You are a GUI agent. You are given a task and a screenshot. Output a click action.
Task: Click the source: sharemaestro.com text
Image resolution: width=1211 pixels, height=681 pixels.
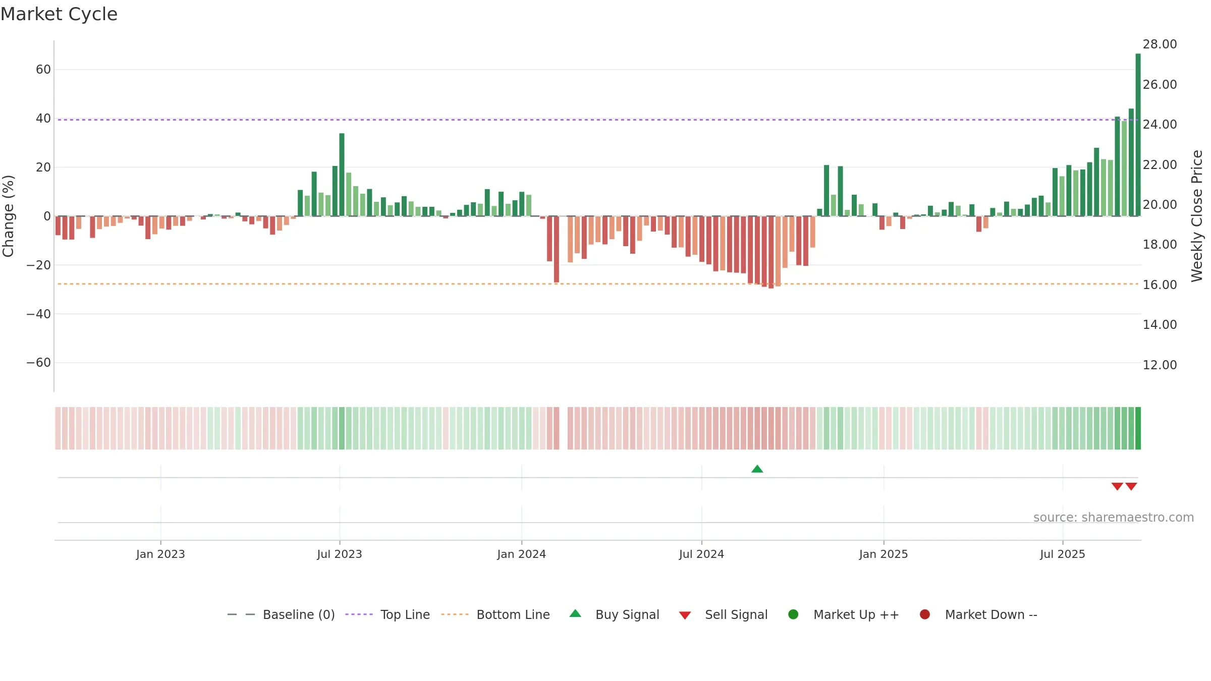[x=1114, y=517]
